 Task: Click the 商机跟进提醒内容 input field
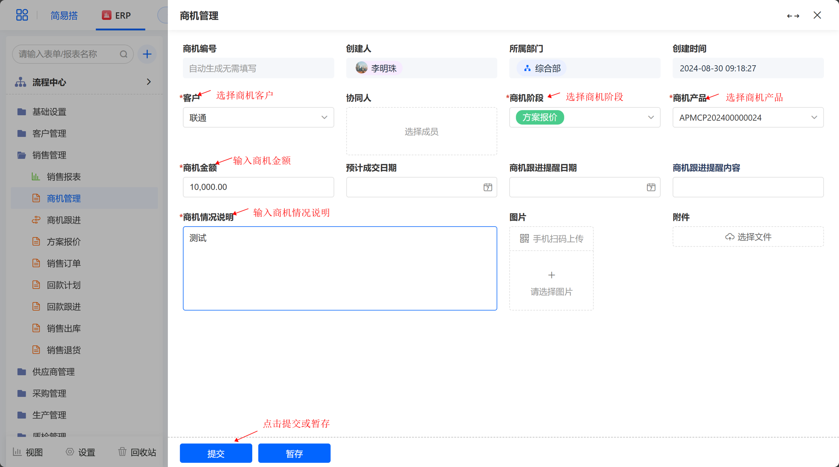point(748,187)
